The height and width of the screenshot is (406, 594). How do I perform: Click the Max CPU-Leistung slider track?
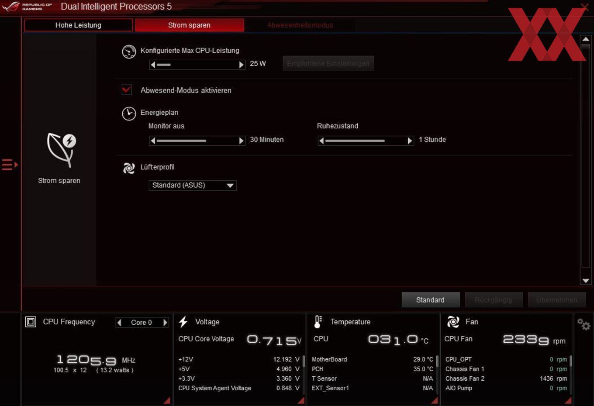[197, 65]
